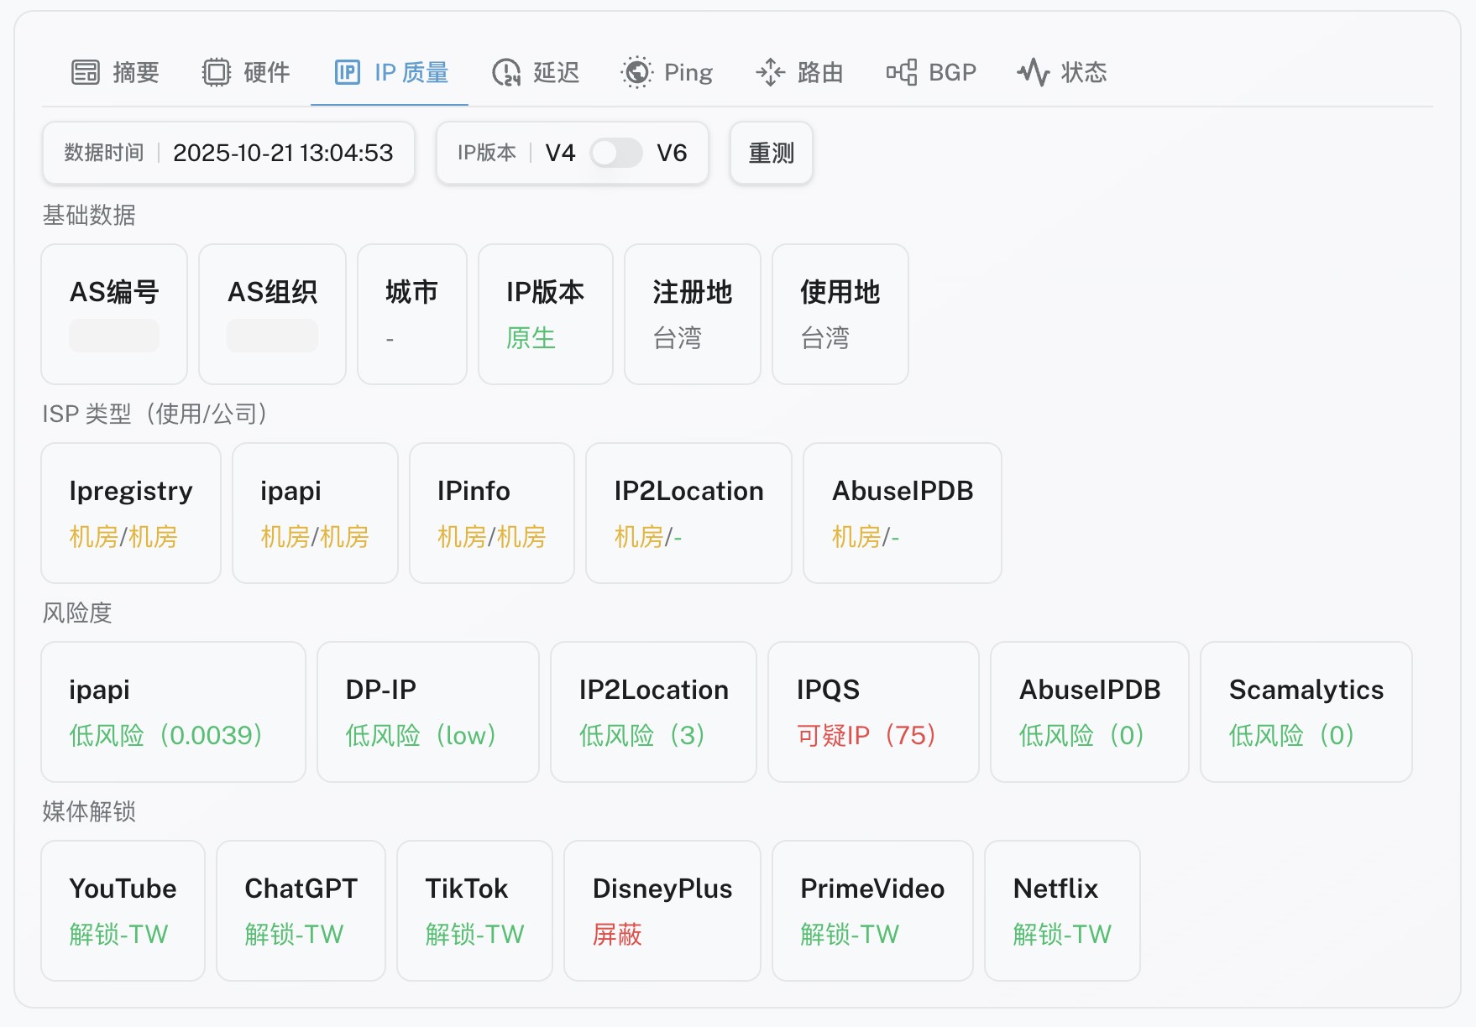The width and height of the screenshot is (1476, 1027).
Task: Click the 延迟 clock icon
Action: coord(506,73)
